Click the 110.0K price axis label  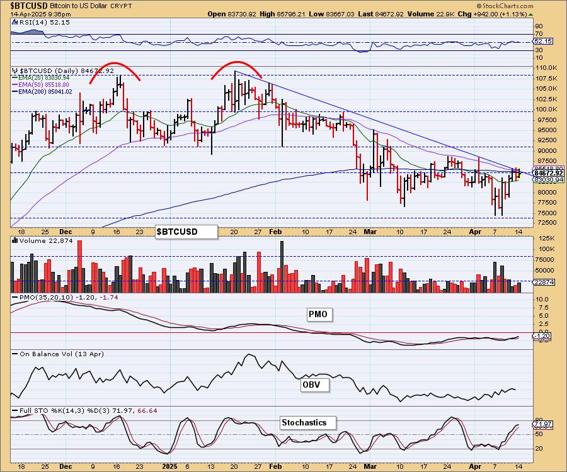coord(546,67)
